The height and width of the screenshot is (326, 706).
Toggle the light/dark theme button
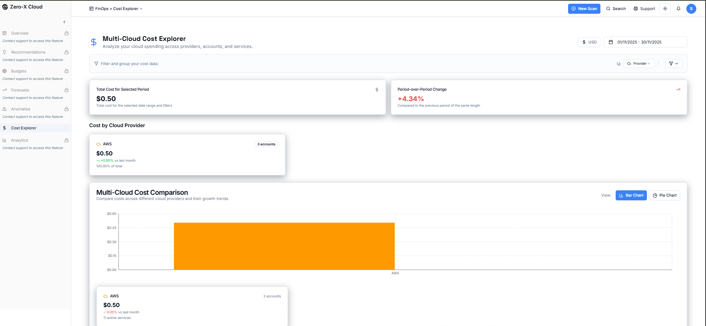[665, 9]
